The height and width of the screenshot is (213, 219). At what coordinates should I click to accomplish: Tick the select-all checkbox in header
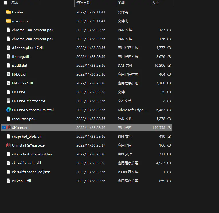6,3
